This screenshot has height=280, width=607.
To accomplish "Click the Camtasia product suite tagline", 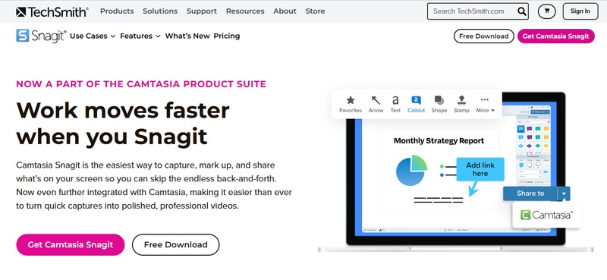I will (141, 84).
